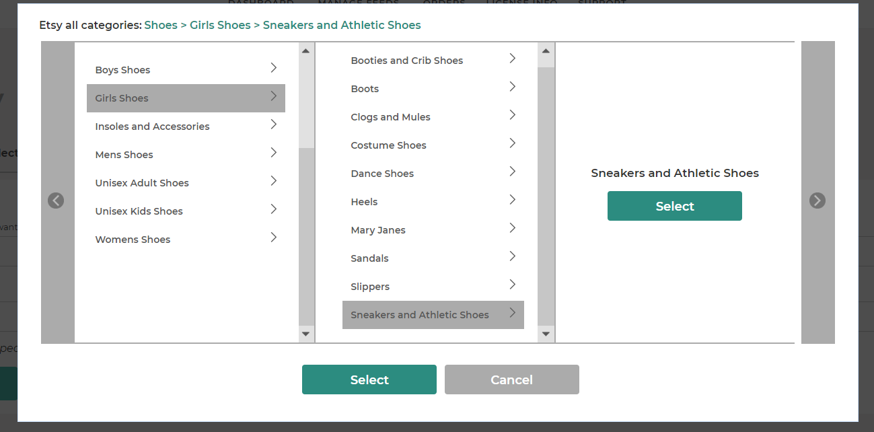874x432 pixels.
Task: Select Unisex Kids Shoes category
Action: [x=186, y=211]
